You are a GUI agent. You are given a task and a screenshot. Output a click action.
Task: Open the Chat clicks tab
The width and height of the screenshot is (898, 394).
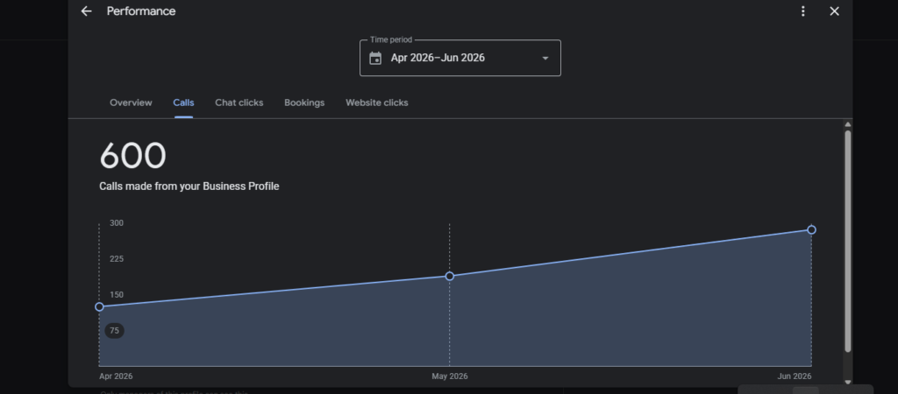[239, 103]
